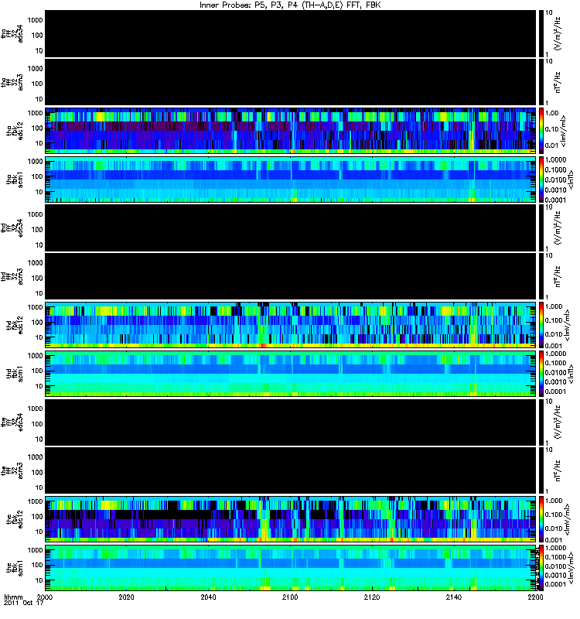Click the "the fbk edc12" y-axis title
The height and width of the screenshot is (619, 580).
tap(15, 518)
